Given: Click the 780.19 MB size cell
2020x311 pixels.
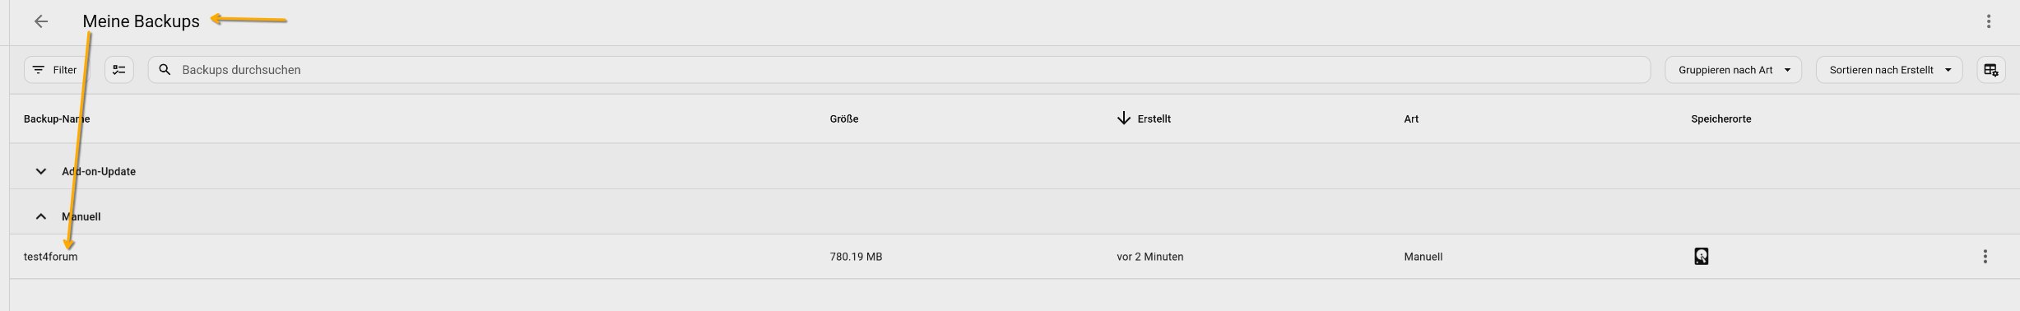Looking at the screenshot, I should click(x=856, y=257).
